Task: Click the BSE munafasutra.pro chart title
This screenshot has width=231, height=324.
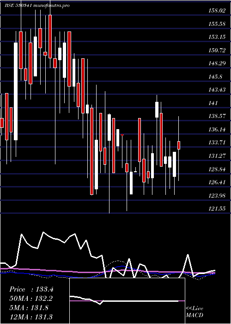Action: click(x=37, y=6)
